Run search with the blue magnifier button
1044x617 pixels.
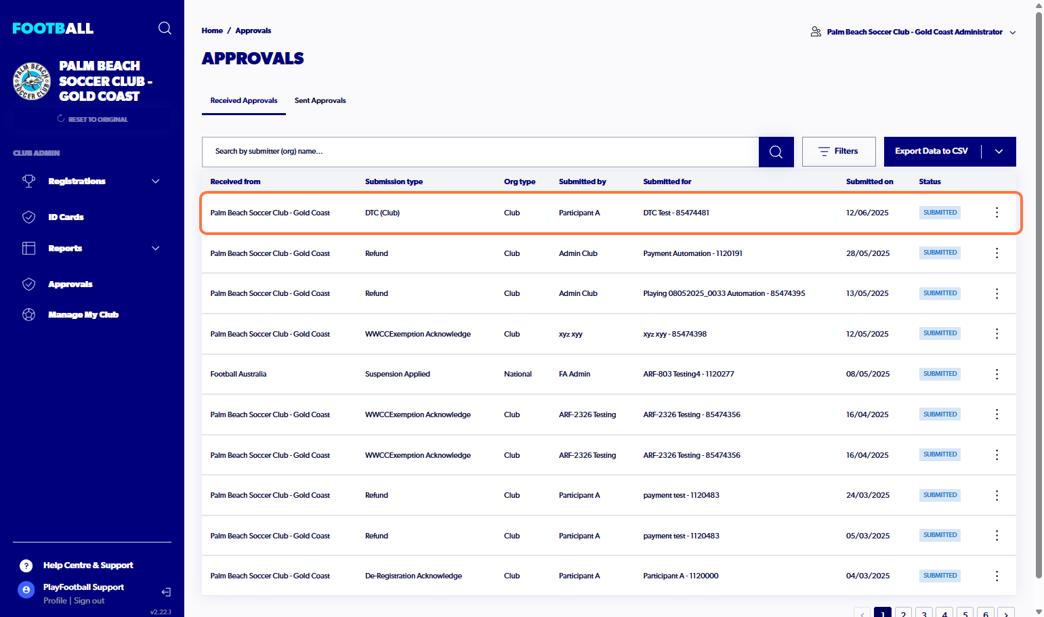776,152
